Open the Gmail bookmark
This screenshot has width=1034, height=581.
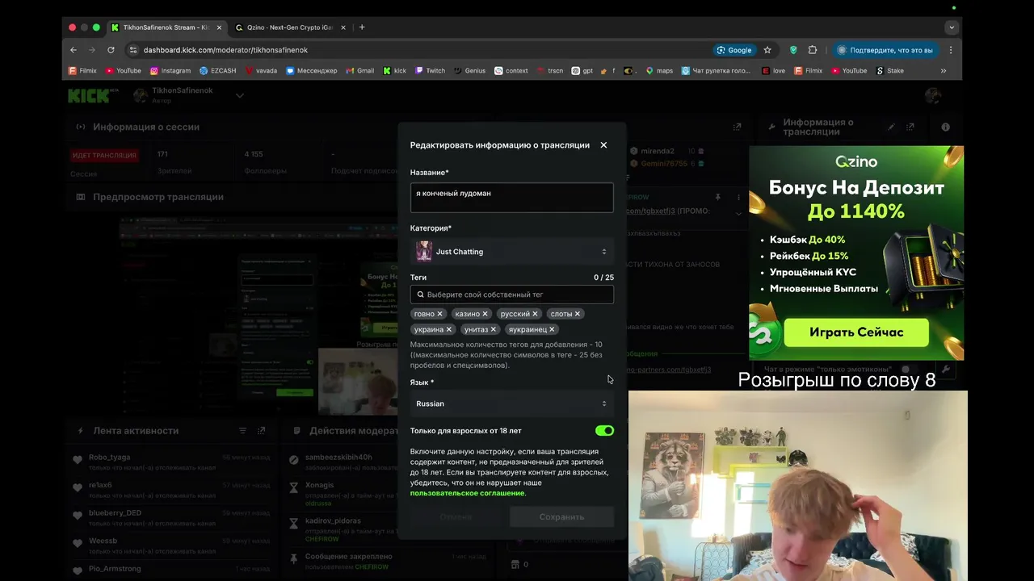click(360, 71)
